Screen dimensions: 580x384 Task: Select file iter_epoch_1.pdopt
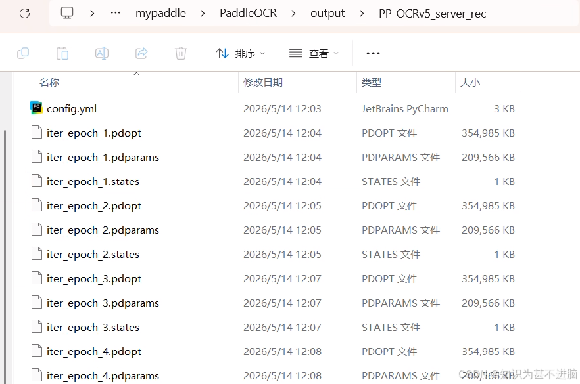click(94, 133)
